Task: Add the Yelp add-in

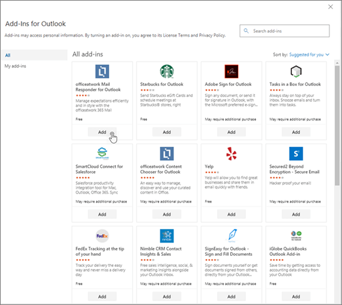Action: click(232, 214)
